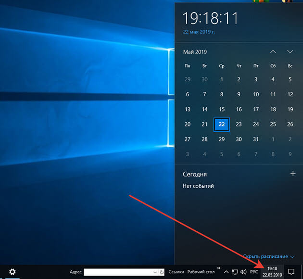Open network status tray icon
The width and height of the screenshot is (303, 279).
click(235, 272)
